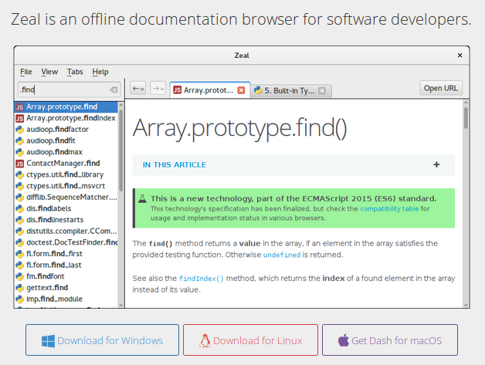Click the Array.prototype.find() page title
This screenshot has width=485, height=365.
point(240,128)
